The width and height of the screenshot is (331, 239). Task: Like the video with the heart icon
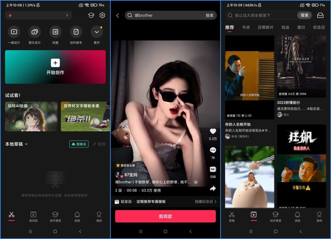click(213, 131)
